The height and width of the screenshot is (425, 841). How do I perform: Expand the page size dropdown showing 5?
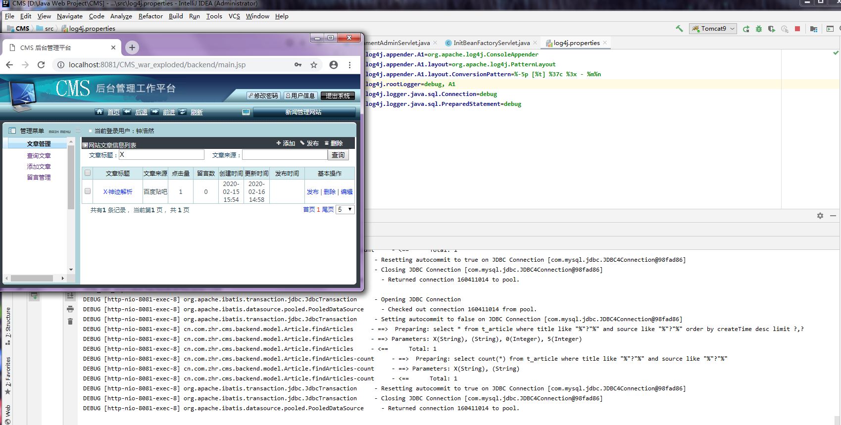[x=345, y=210]
